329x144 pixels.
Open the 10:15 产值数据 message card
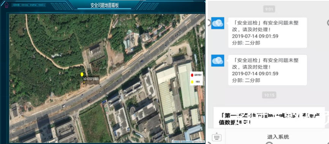pos(269,117)
